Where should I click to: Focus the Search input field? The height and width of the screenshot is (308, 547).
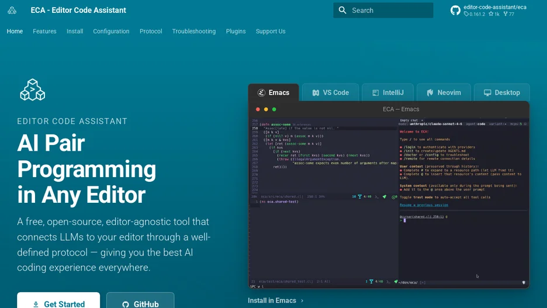[383, 11]
